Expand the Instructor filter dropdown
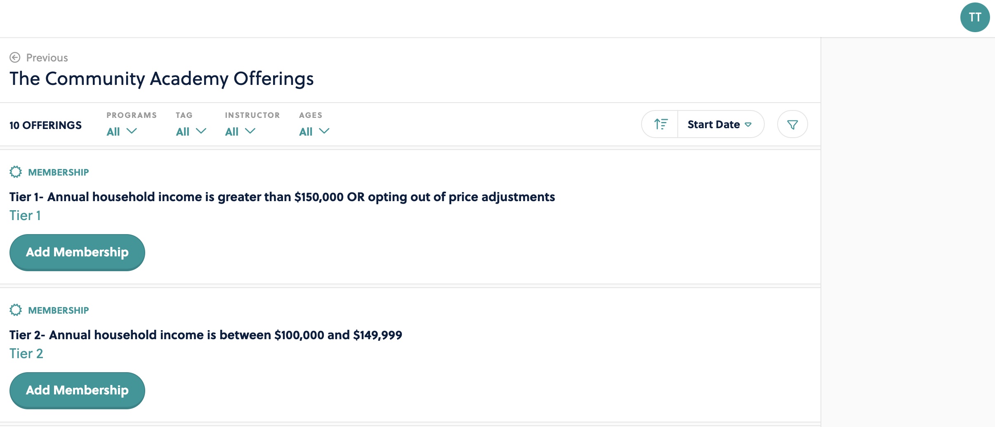The image size is (995, 427). point(240,131)
